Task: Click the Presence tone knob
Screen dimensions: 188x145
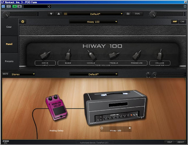Action: pyautogui.click(x=137, y=55)
